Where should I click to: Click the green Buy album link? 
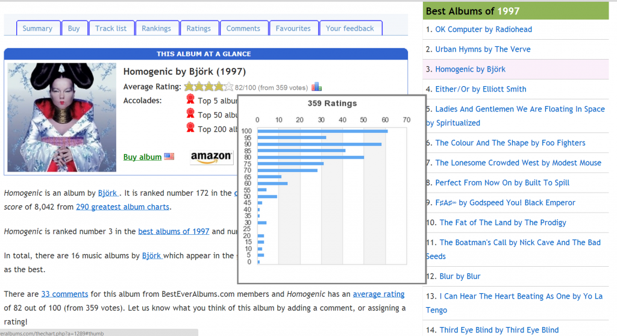click(x=142, y=157)
